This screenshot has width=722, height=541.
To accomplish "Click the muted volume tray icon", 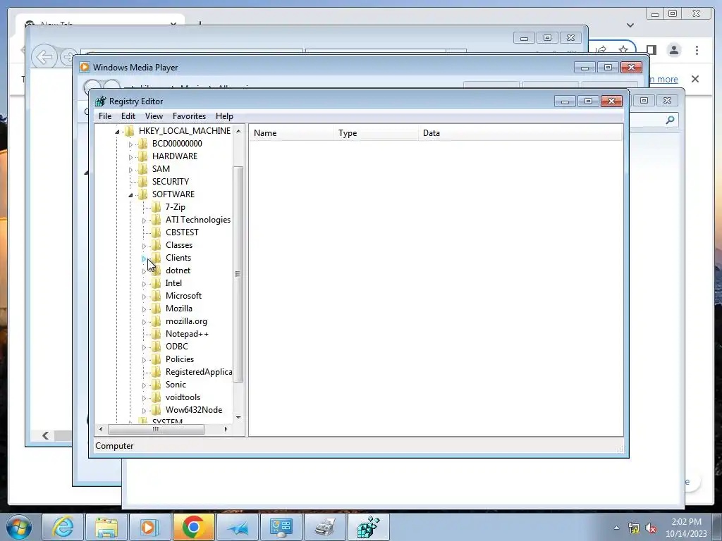I will (x=651, y=528).
